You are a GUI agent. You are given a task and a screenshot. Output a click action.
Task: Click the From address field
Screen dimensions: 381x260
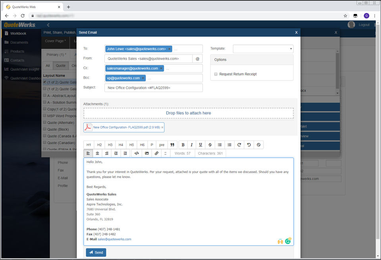[x=148, y=59]
